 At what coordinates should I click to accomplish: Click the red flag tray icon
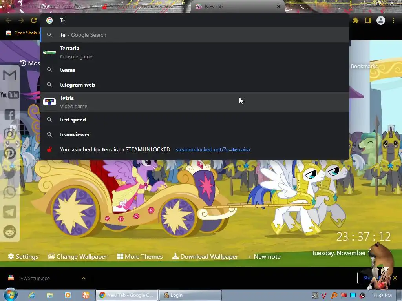point(344,296)
